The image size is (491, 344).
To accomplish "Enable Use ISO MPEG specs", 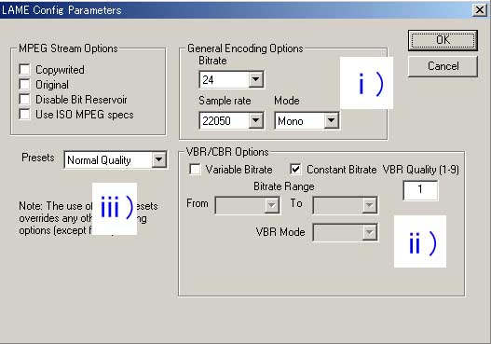I will pyautogui.click(x=25, y=114).
